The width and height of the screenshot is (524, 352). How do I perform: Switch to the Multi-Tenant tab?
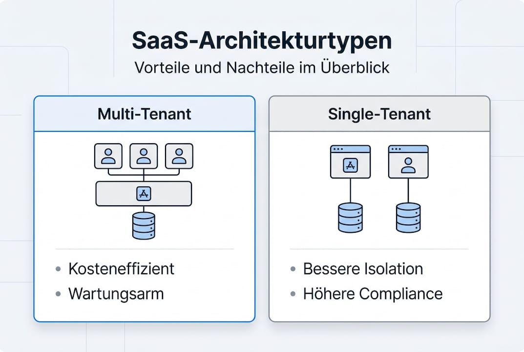tap(144, 113)
